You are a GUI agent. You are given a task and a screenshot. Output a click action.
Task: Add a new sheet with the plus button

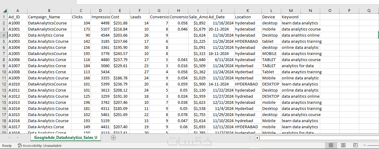tap(113, 138)
